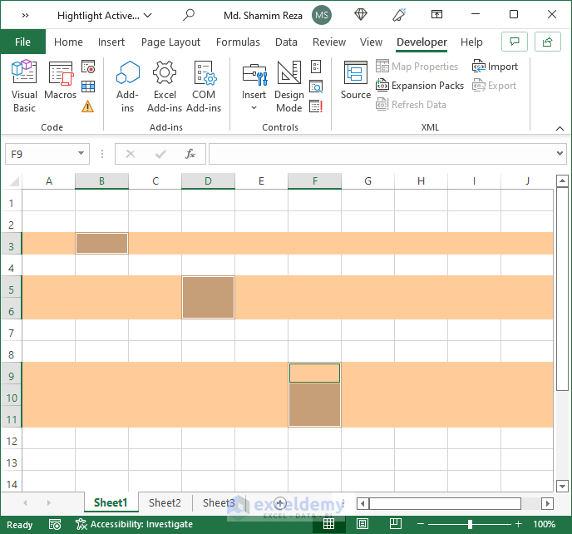The height and width of the screenshot is (534, 572).
Task: Click the vertical scrollbar down arrow
Action: point(562,487)
